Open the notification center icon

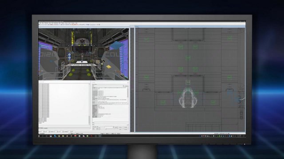tap(244, 136)
